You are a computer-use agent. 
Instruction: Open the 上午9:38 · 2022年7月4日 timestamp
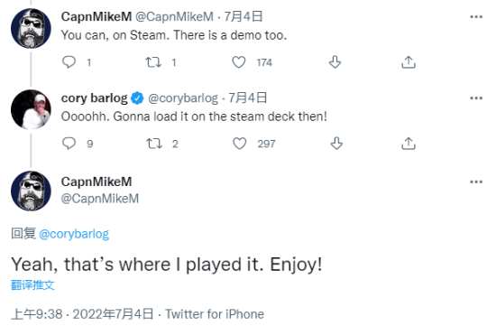[x=82, y=314]
